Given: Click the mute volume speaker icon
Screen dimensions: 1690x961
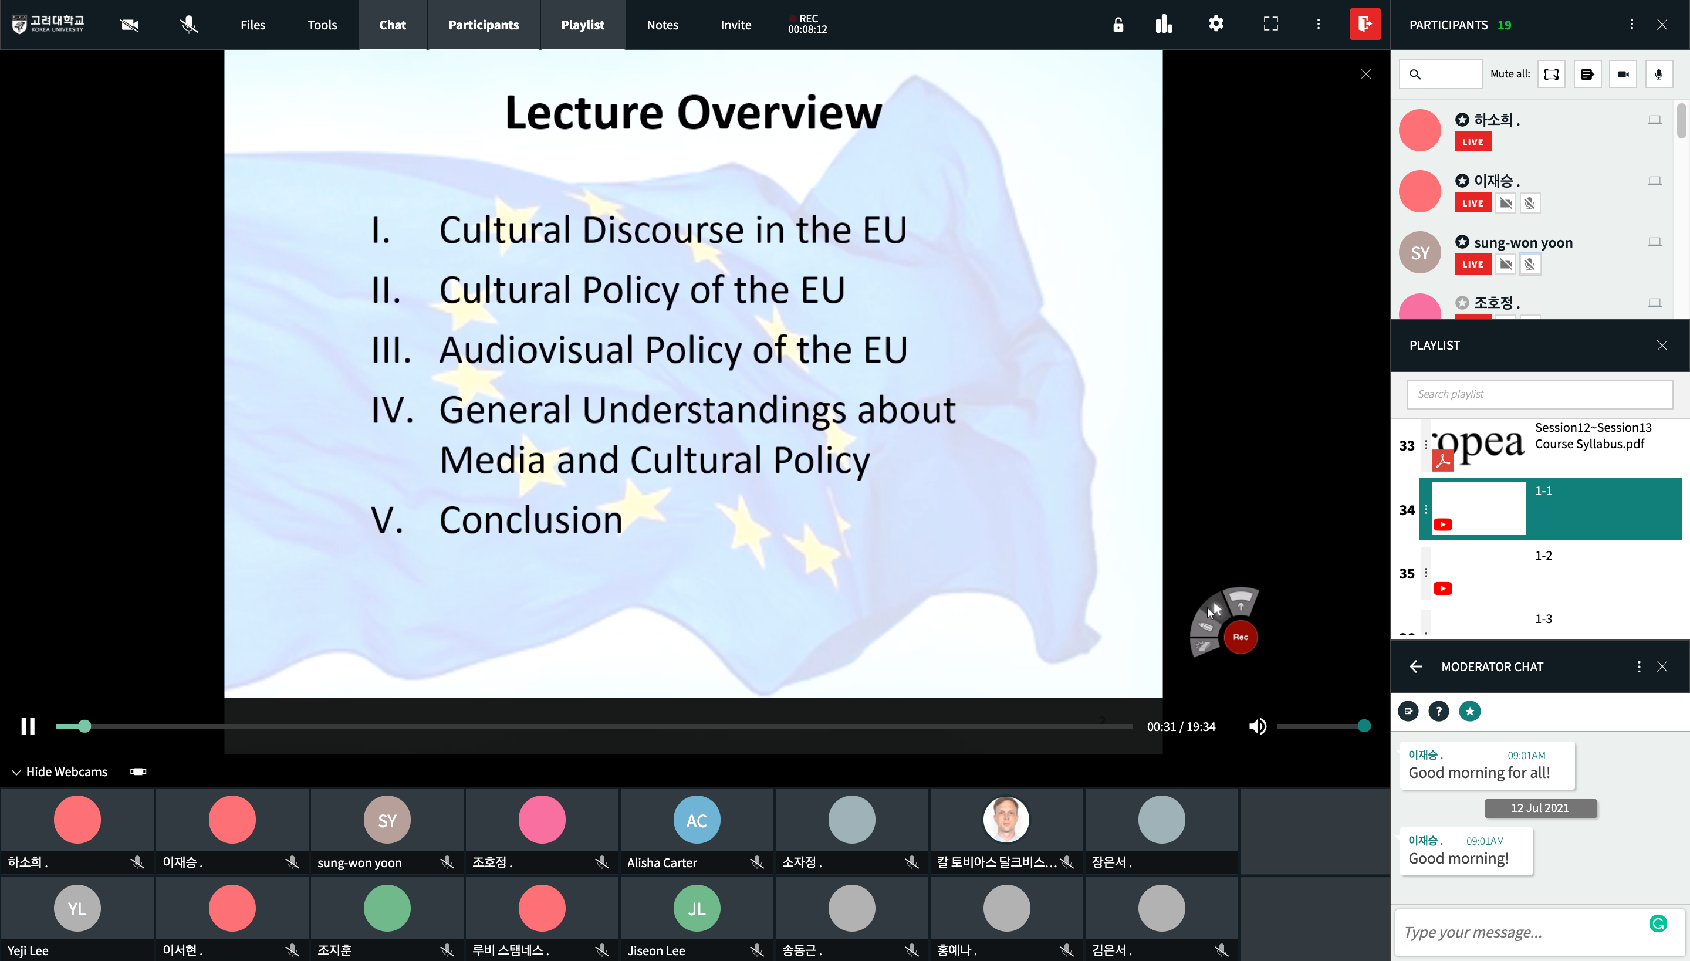Looking at the screenshot, I should pos(1258,726).
